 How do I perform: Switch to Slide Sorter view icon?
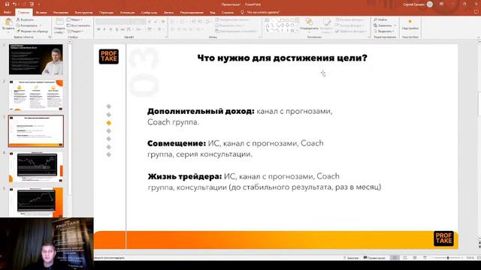405,258
